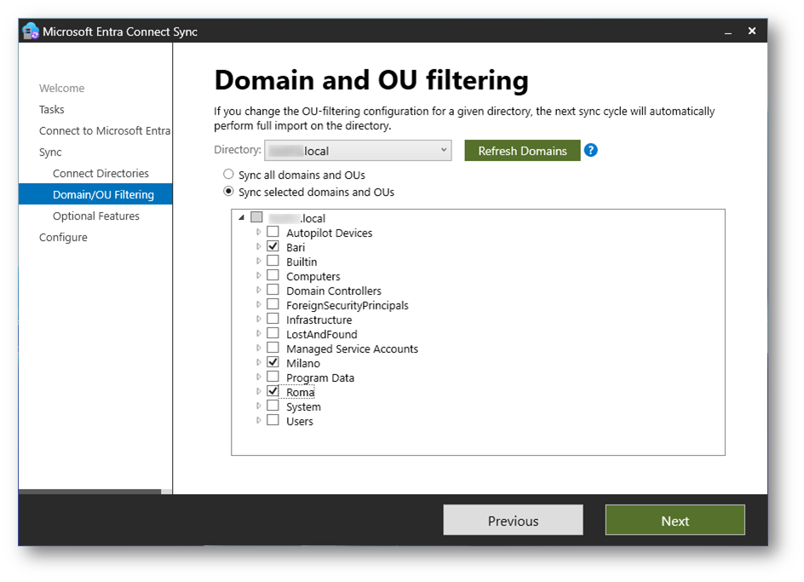Image resolution: width=804 pixels, height=582 pixels.
Task: Expand the ForeignSecurityPrincipals node
Action: tap(258, 304)
